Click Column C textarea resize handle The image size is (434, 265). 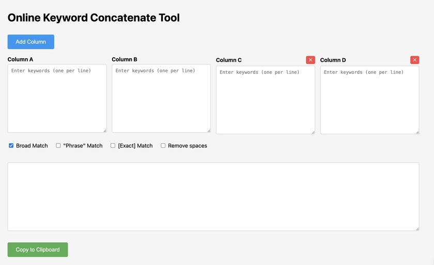[313, 132]
